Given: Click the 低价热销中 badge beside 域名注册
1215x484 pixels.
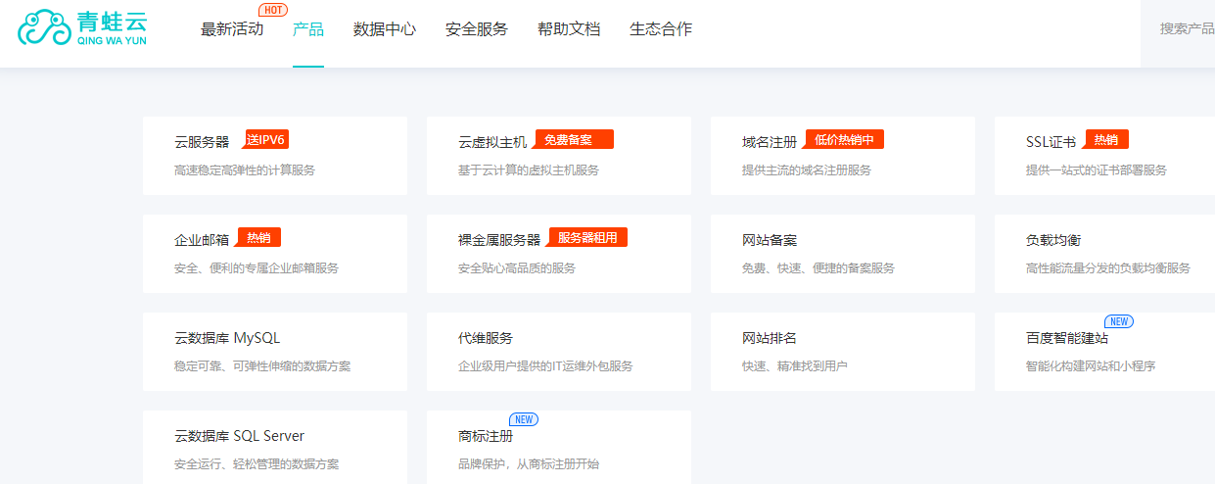Looking at the screenshot, I should pos(844,139).
